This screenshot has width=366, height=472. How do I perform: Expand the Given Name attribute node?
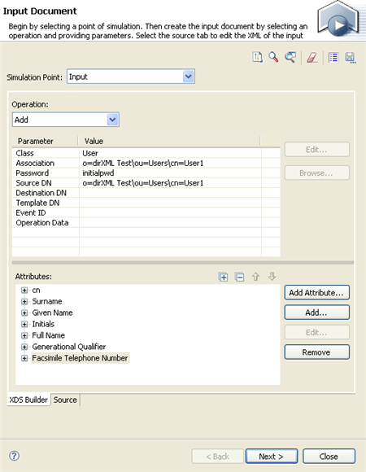pyautogui.click(x=24, y=312)
